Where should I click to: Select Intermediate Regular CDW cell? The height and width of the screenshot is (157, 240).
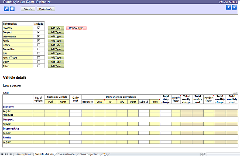pos(99,133)
